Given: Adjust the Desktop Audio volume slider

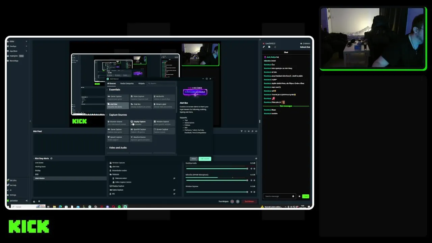Looking at the screenshot, I should (217, 169).
